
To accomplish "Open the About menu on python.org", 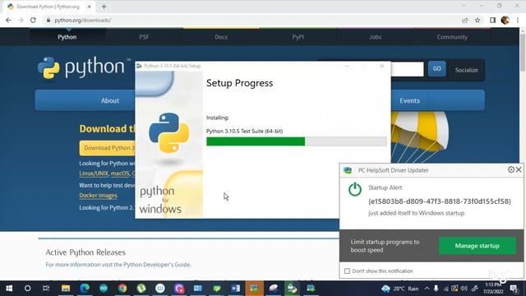I will click(x=110, y=100).
